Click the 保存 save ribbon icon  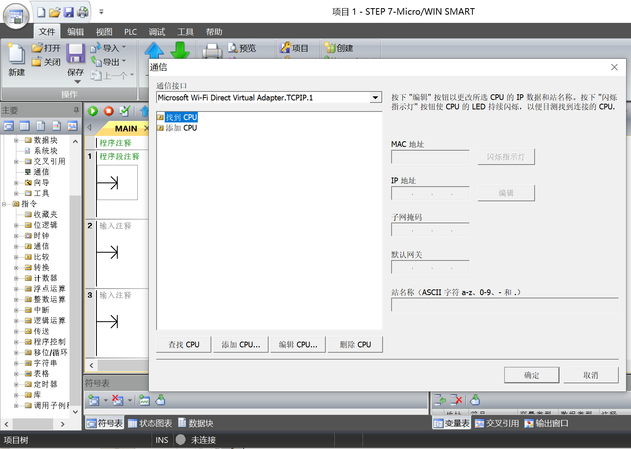click(76, 53)
